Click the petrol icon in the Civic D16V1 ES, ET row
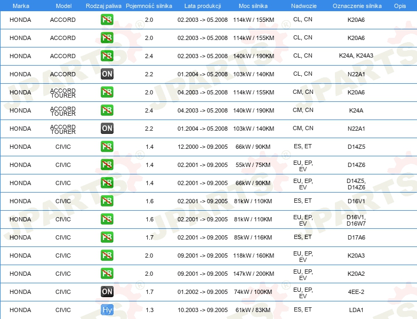Screen dimensions: 417x319 pos(107,201)
